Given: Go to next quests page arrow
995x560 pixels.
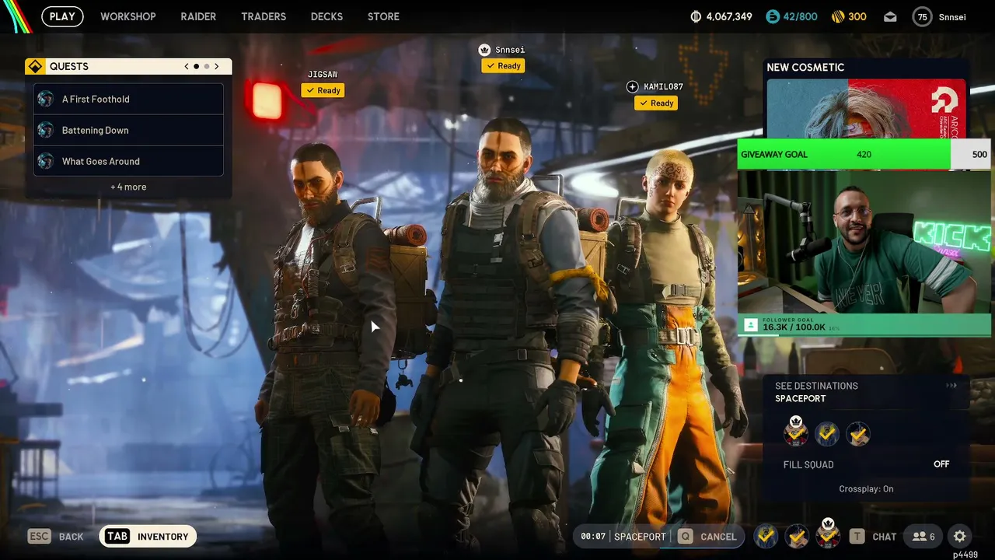Looking at the screenshot, I should click(217, 67).
